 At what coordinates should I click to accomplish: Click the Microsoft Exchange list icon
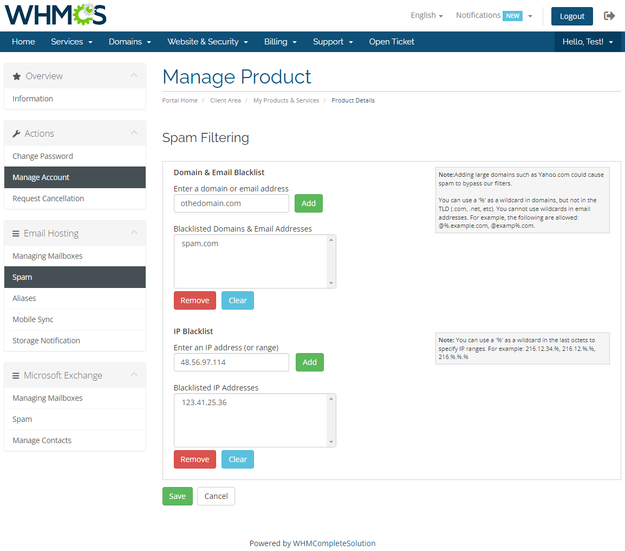[16, 376]
